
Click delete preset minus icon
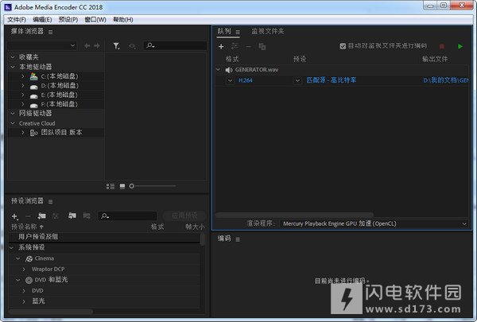[x=28, y=216]
